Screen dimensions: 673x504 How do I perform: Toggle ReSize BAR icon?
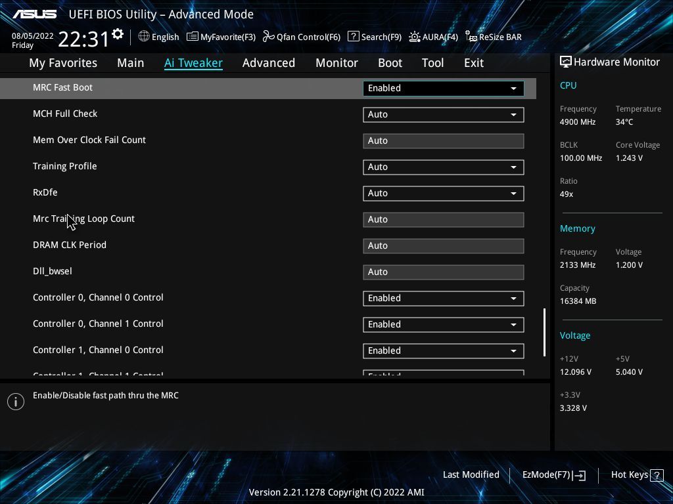471,37
